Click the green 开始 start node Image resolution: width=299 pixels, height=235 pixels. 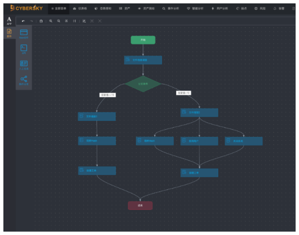(x=143, y=40)
